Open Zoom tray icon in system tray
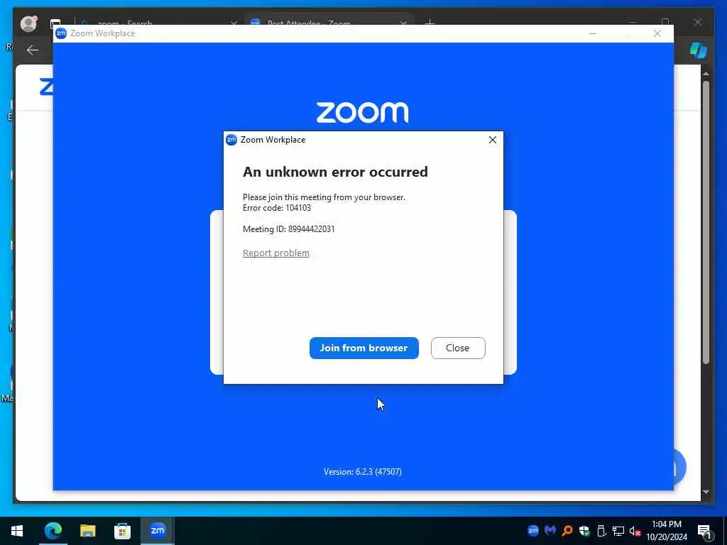 click(532, 530)
